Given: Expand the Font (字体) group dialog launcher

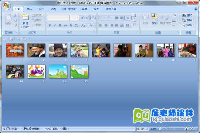Looking at the screenshot, I should (x=95, y=32).
